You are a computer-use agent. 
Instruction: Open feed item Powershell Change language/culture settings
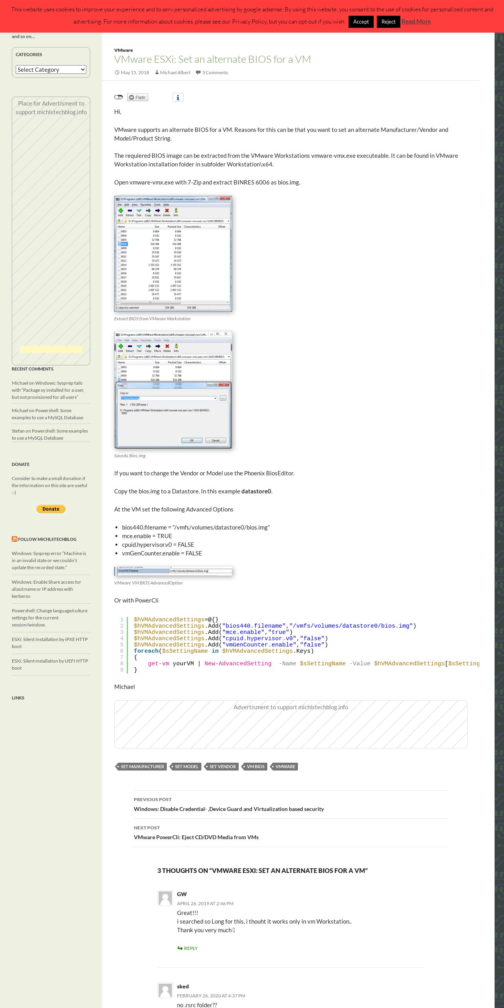(x=49, y=618)
